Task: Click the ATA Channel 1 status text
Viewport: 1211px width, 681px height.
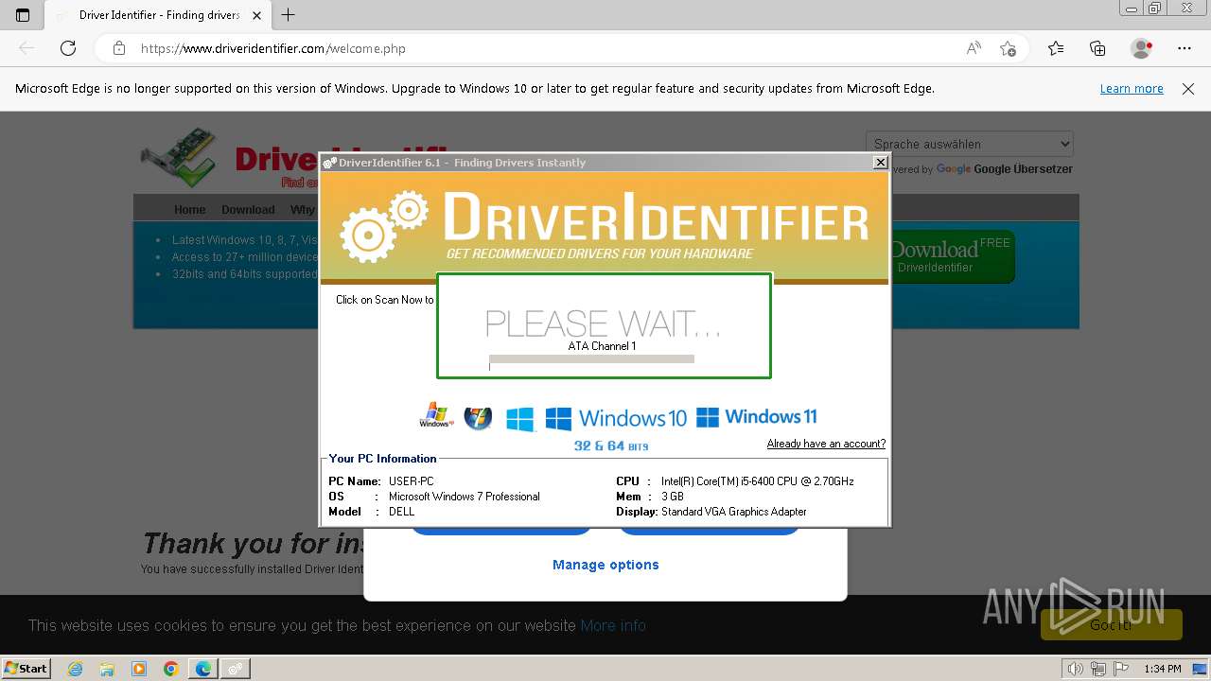Action: [x=602, y=346]
